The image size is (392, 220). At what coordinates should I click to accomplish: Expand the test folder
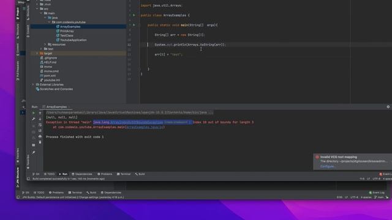[41, 49]
